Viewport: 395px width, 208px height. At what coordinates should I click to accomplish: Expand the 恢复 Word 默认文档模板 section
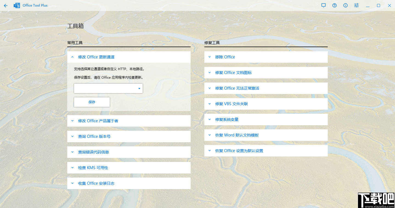(x=210, y=135)
